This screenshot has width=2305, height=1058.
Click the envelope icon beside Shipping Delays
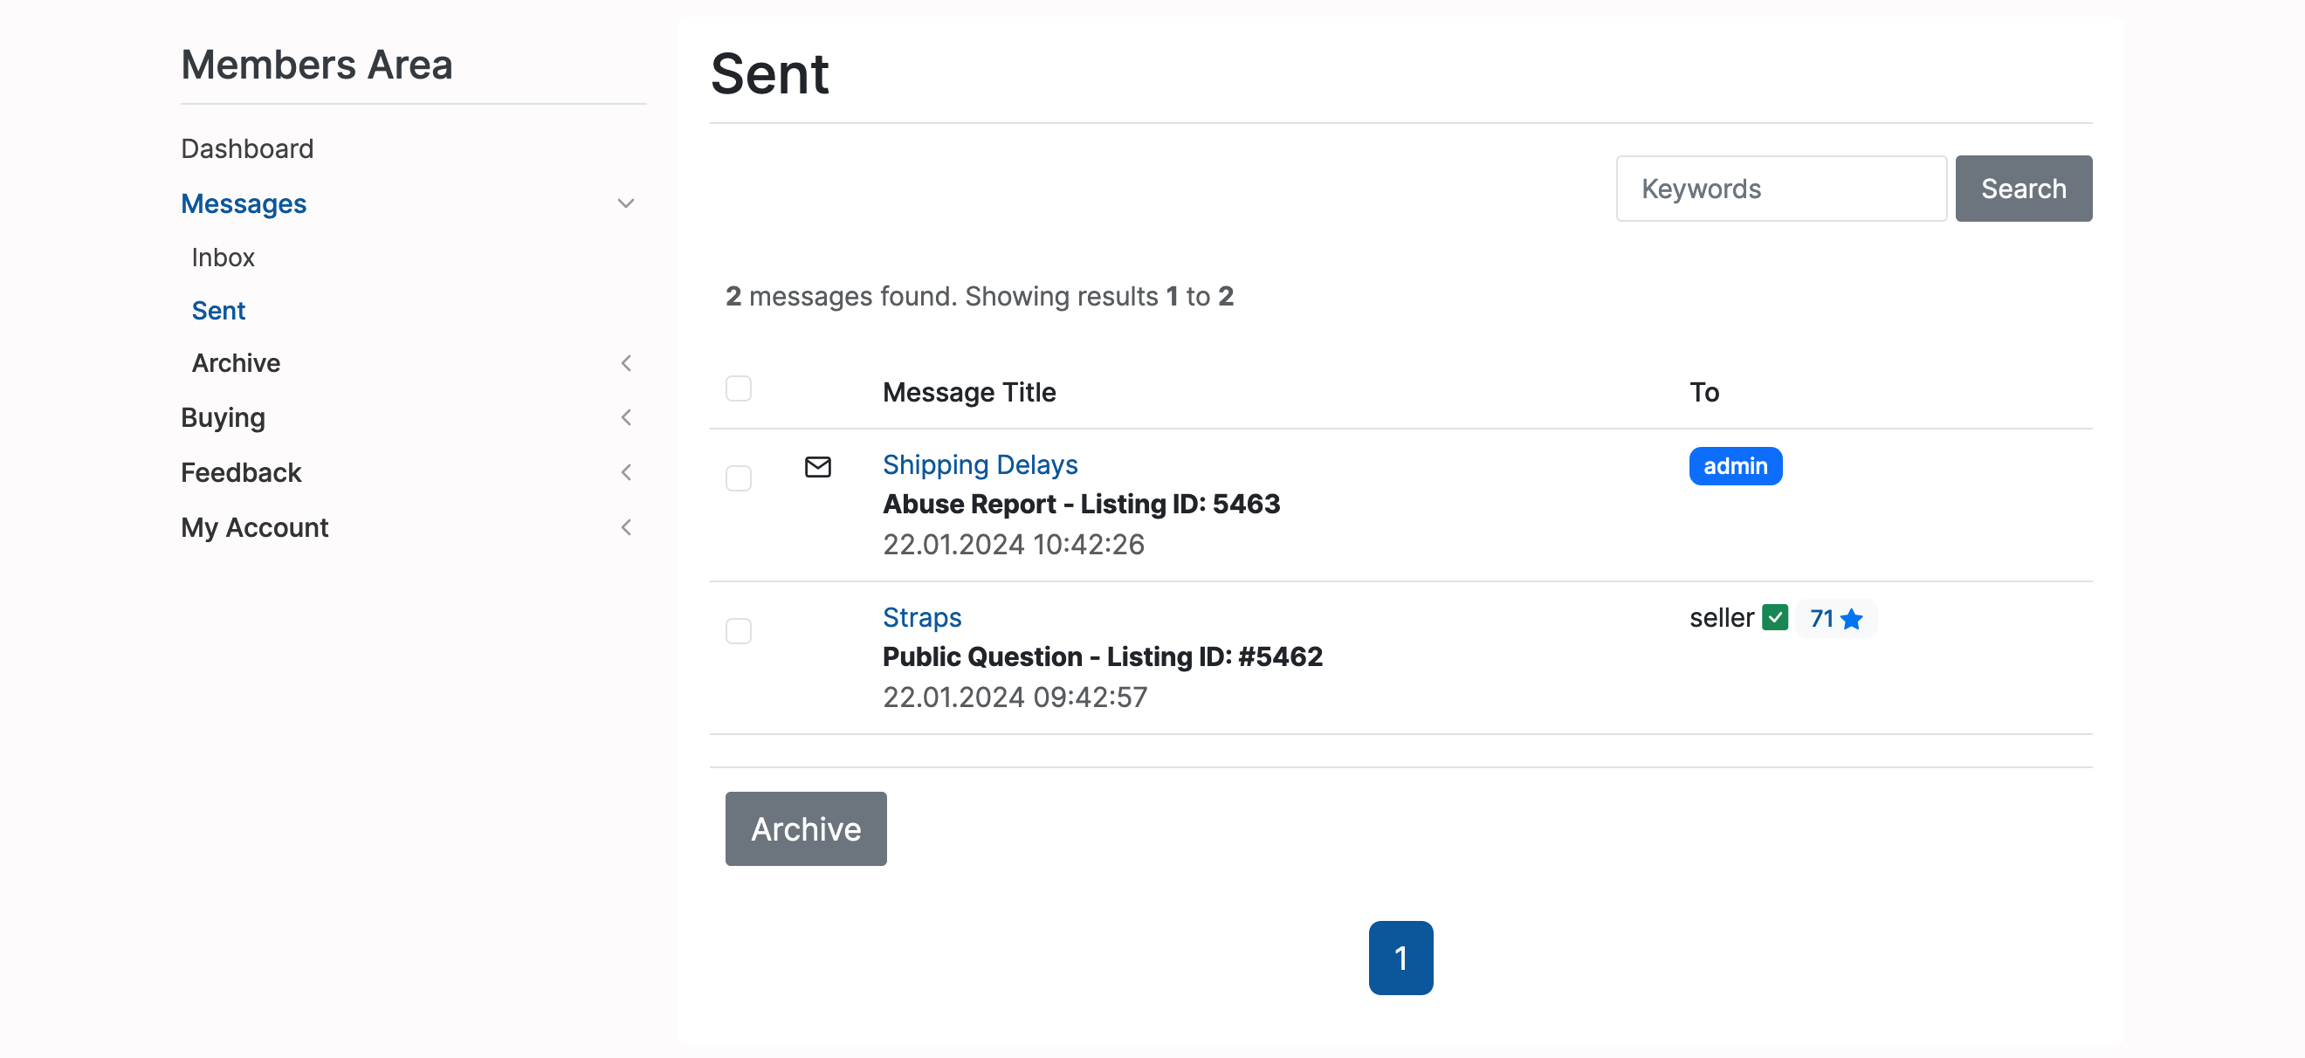tap(817, 467)
